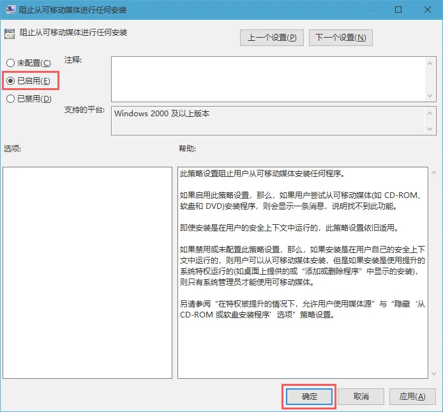The height and width of the screenshot is (412, 443).
Task: Close the dialog with the X button
Action: 427,10
